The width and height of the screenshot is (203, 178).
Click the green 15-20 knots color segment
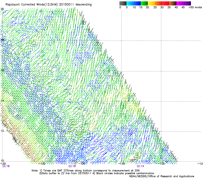[144, 3]
